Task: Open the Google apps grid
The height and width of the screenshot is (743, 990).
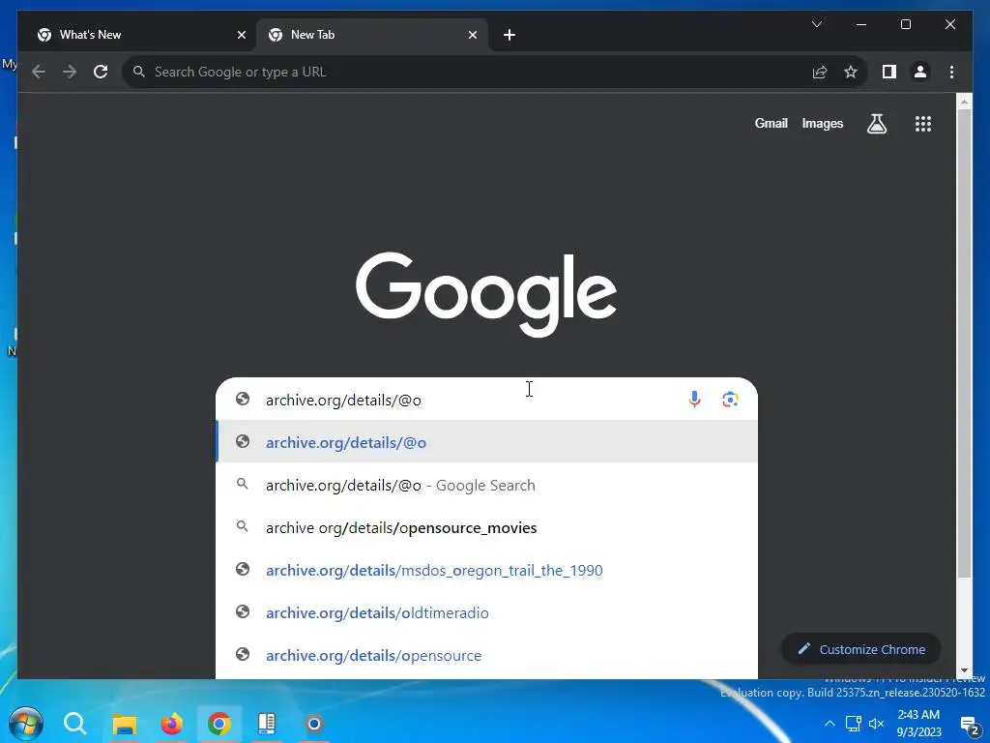Action: [923, 124]
